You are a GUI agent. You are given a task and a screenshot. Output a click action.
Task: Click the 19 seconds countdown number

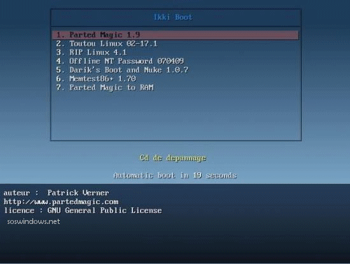pyautogui.click(x=197, y=176)
